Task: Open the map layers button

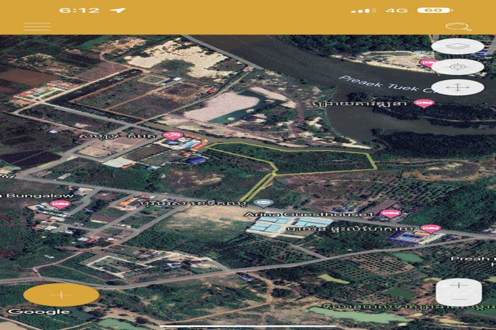Action: click(457, 46)
